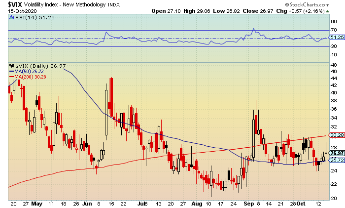Click the May label on date axis
345x208 pixels.
click(37, 204)
